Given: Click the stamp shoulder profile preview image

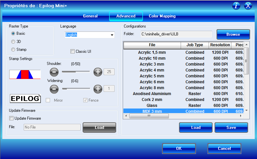Looking at the screenshot, I should (x=25, y=74).
